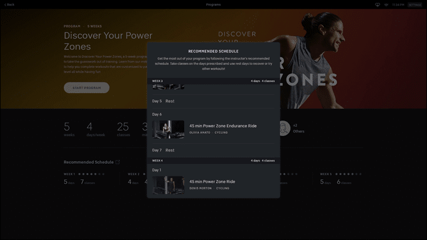Click the +2 Others instructors label

(x=299, y=129)
